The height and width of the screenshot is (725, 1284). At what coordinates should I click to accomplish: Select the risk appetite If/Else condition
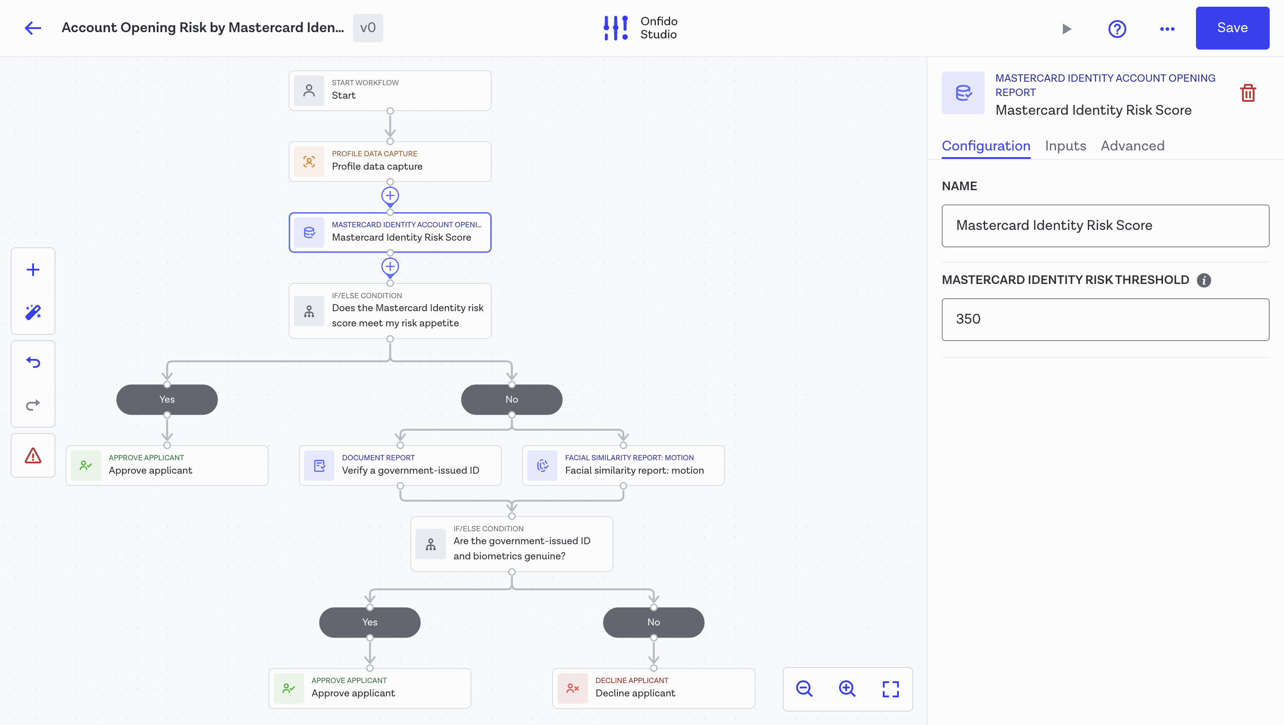point(390,311)
